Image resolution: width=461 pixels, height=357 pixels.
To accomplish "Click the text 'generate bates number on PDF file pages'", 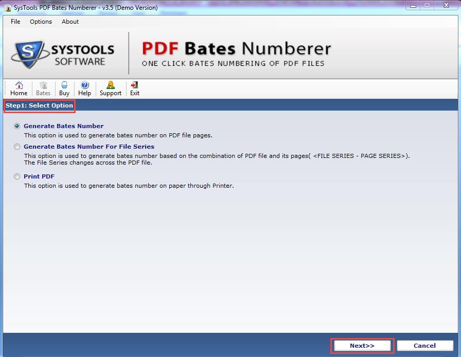I will (x=149, y=135).
